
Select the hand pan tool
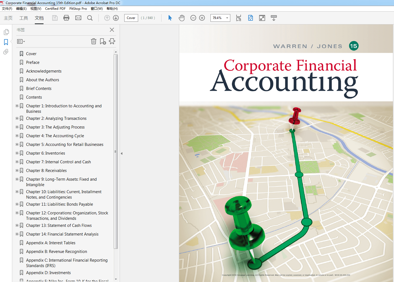tap(182, 18)
